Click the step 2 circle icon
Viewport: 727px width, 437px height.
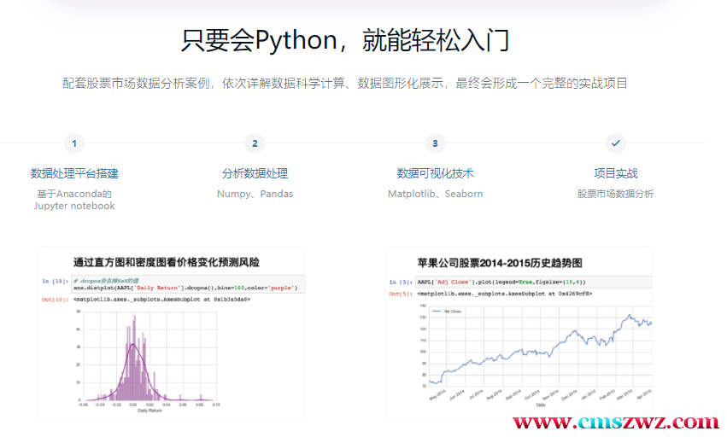[x=255, y=143]
